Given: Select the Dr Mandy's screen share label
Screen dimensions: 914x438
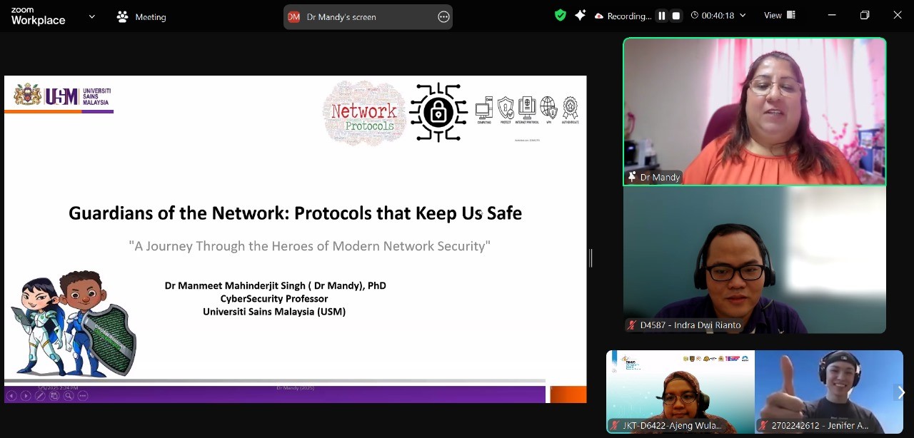Looking at the screenshot, I should click(x=341, y=17).
